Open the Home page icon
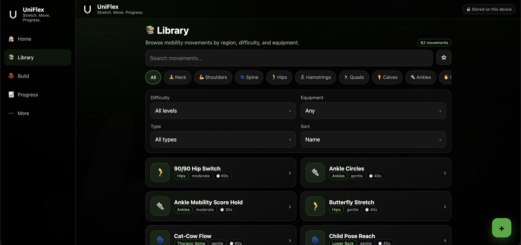This screenshot has width=521, height=245. point(11,39)
